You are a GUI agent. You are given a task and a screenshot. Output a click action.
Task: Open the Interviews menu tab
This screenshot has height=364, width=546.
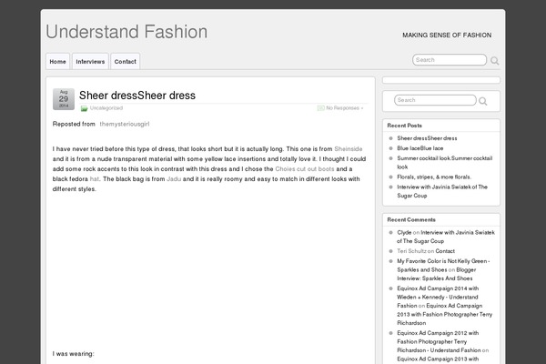tap(90, 61)
